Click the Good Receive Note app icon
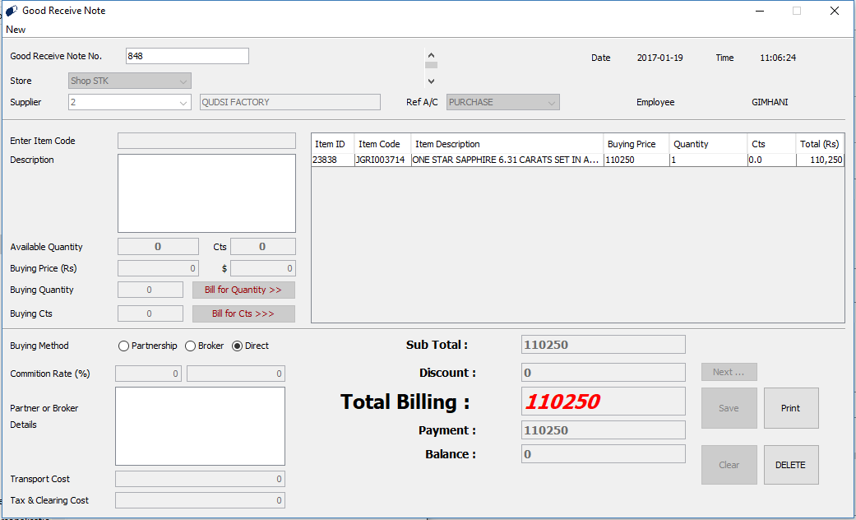Viewport: 856px width, 520px height. (x=11, y=11)
